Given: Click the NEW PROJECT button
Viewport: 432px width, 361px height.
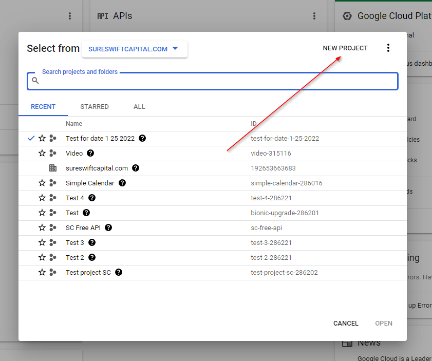Looking at the screenshot, I should [x=345, y=48].
